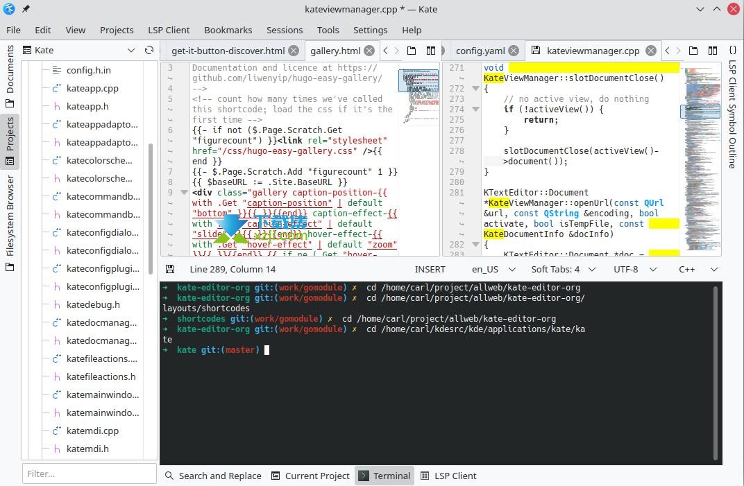Image resolution: width=744 pixels, height=486 pixels.
Task: Open the Kate window menu icon
Action: 9,8
